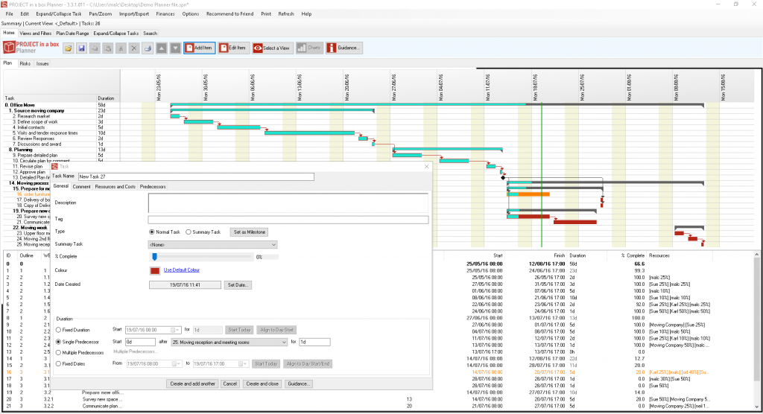
Task: Select the 8. Planning task row
Action: tap(63, 150)
